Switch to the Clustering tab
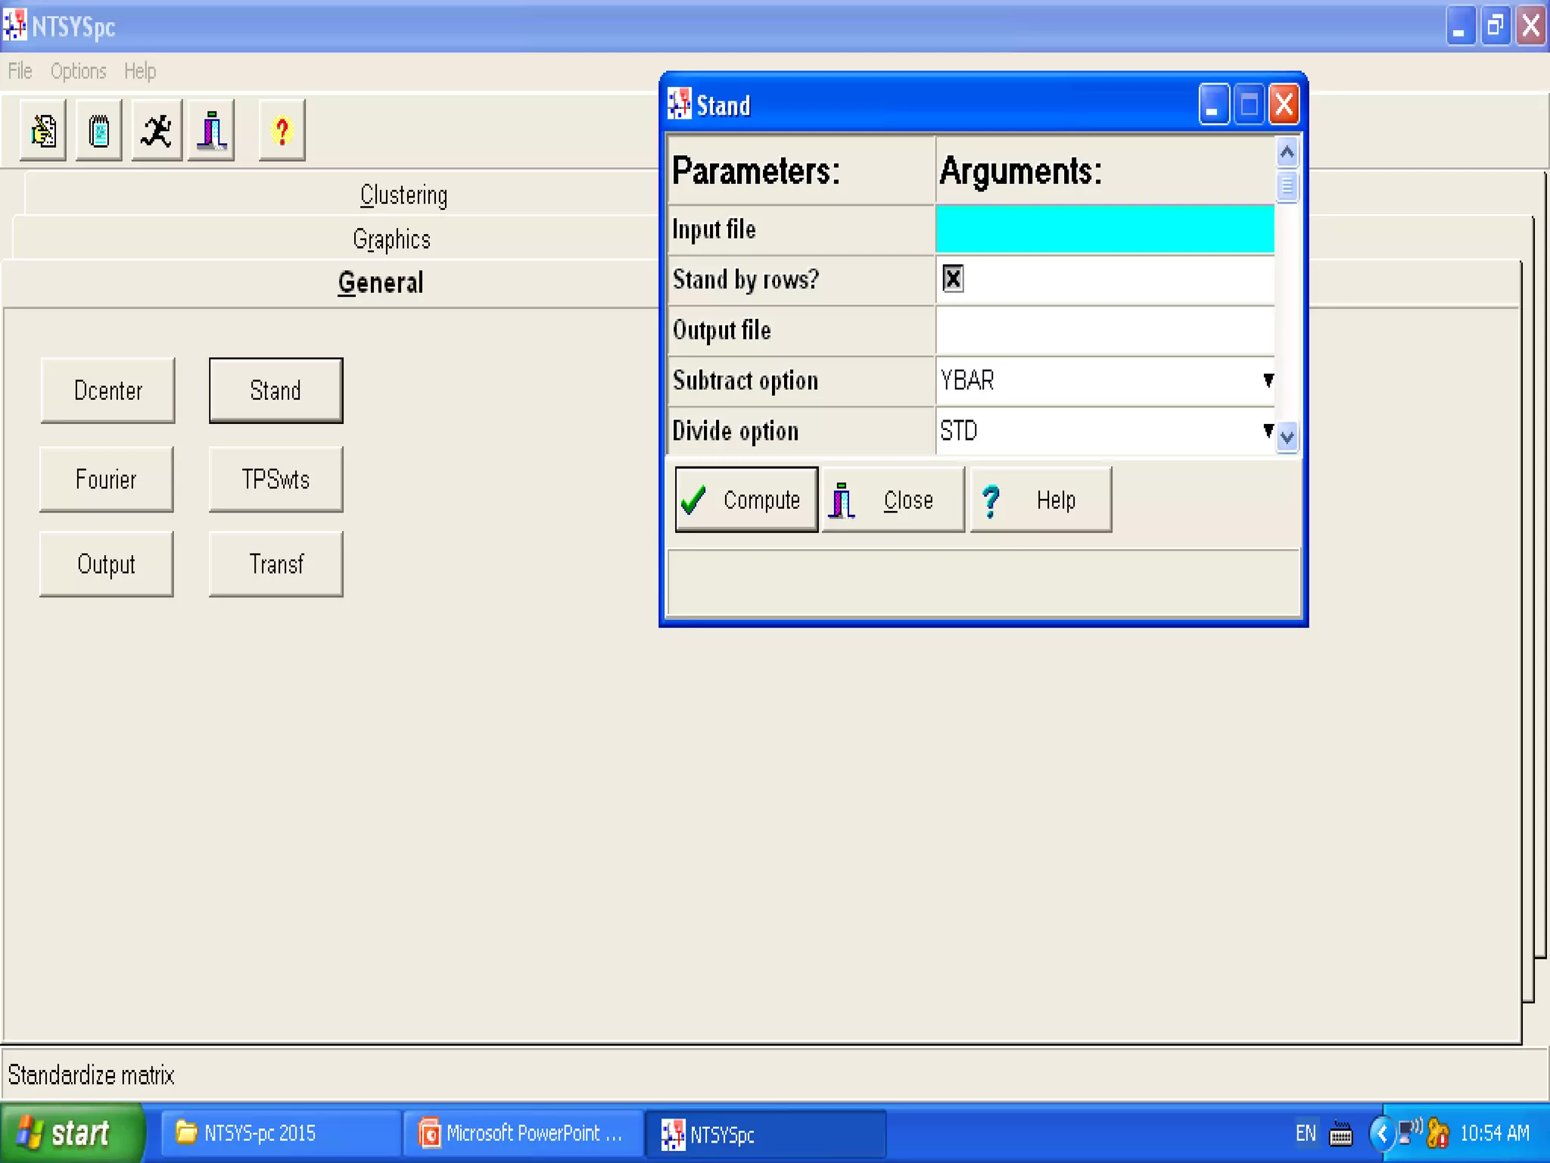 403,195
